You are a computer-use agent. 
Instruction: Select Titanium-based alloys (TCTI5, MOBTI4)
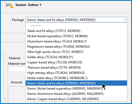(x=76, y=68)
